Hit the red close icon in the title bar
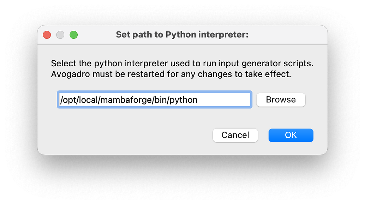 (x=47, y=35)
